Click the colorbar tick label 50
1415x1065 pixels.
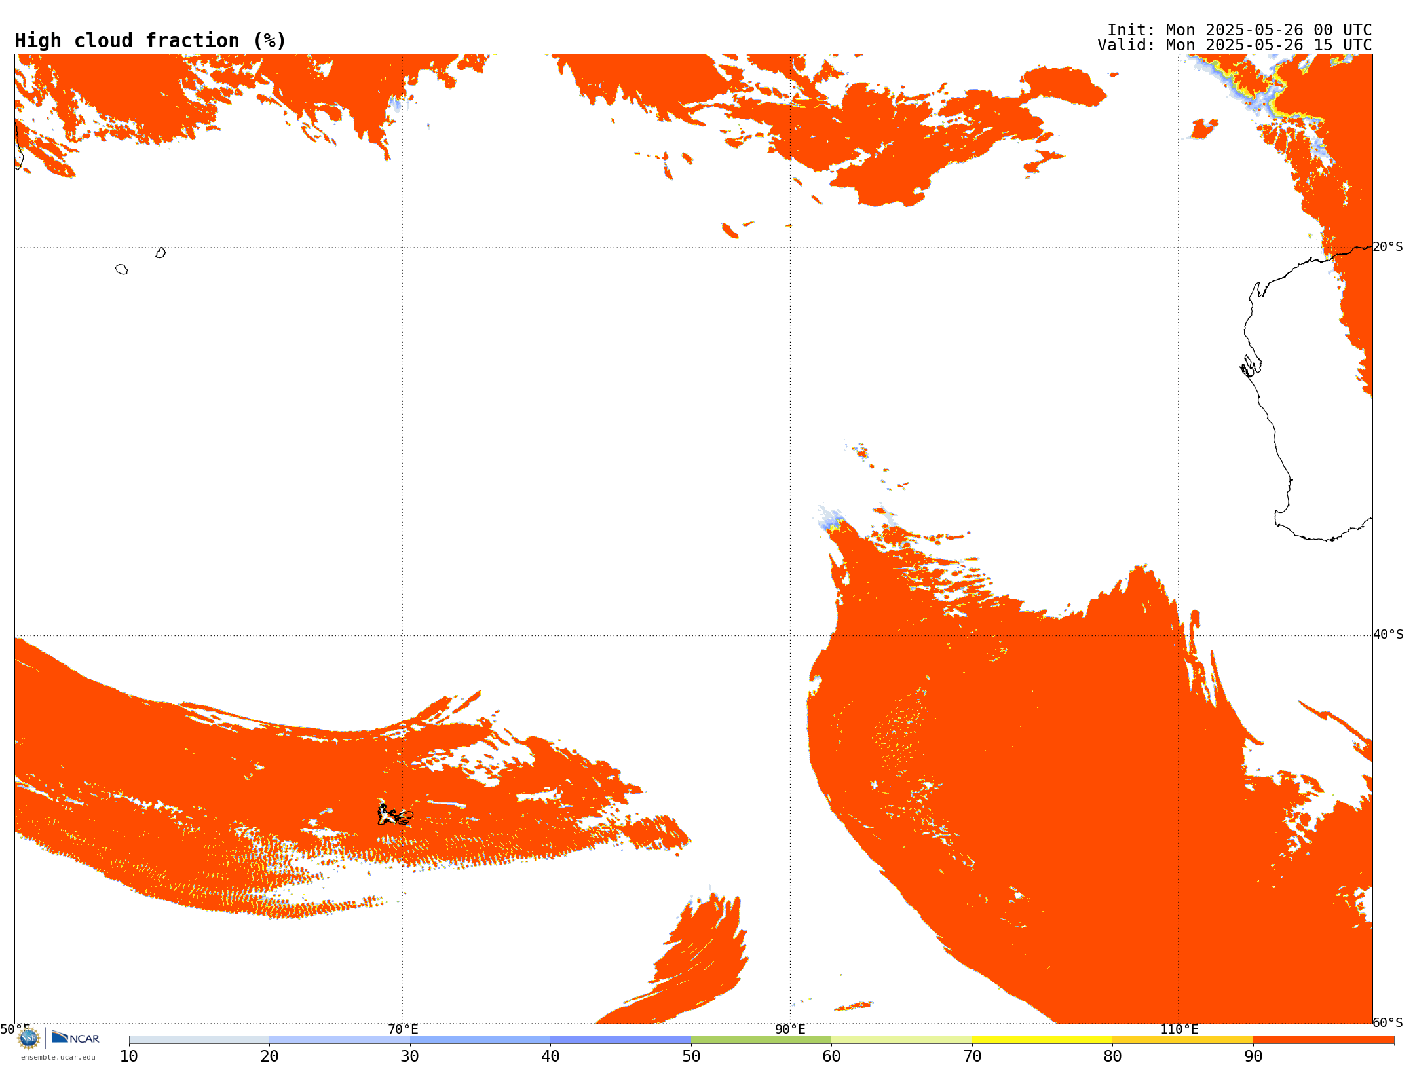click(691, 1056)
